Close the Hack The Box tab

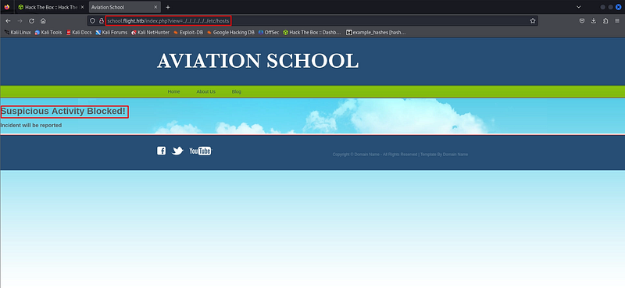[x=82, y=7]
